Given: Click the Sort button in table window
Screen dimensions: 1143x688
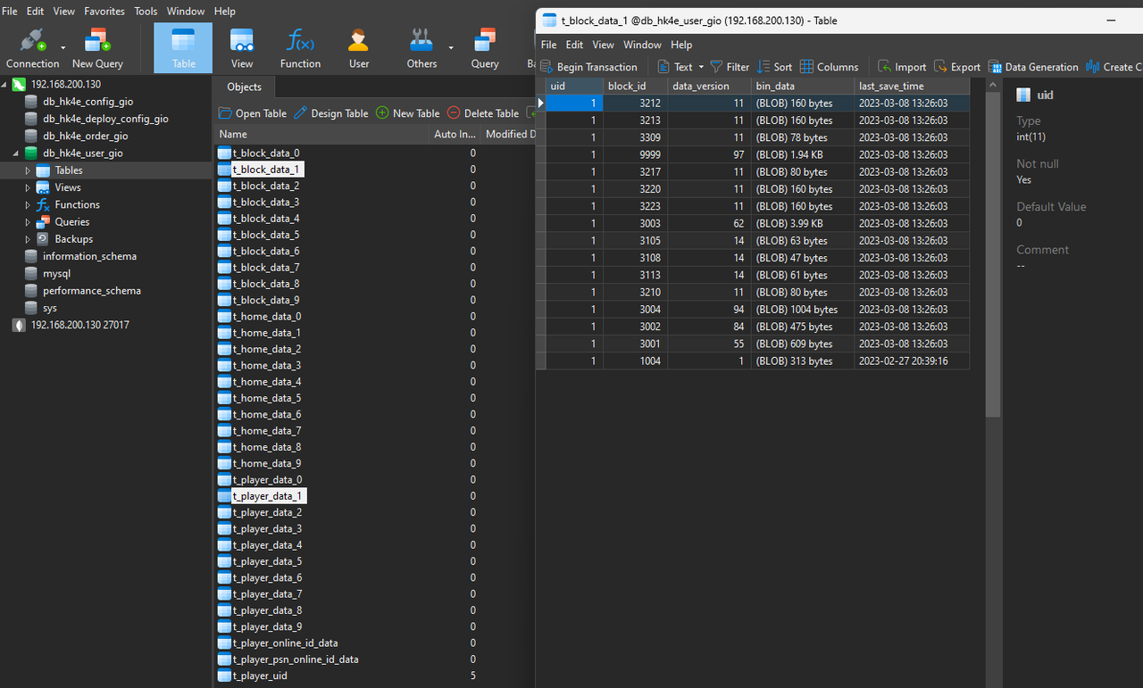Looking at the screenshot, I should tap(774, 67).
